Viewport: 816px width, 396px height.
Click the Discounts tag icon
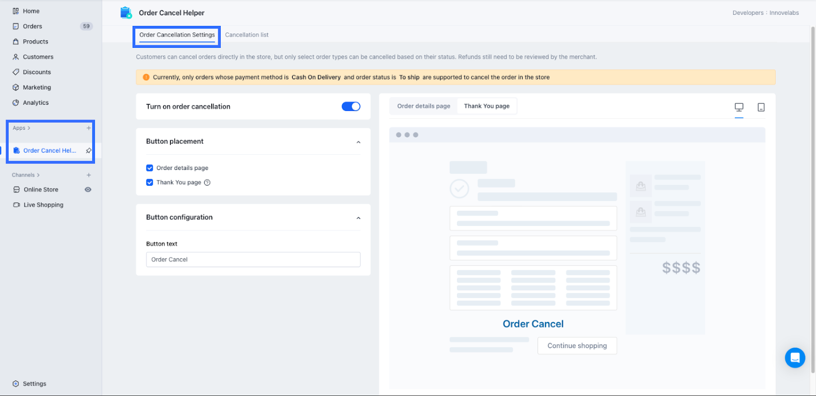coord(16,72)
